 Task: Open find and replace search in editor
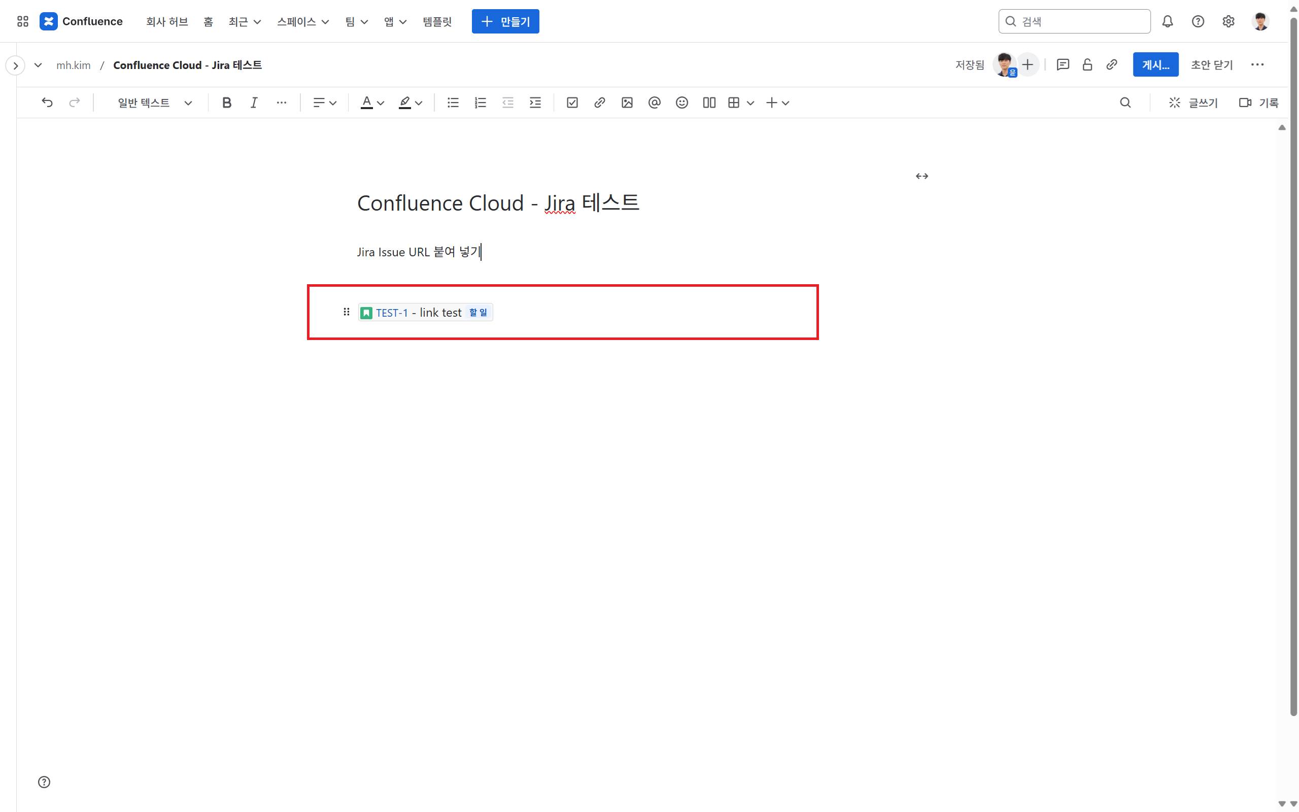1125,103
